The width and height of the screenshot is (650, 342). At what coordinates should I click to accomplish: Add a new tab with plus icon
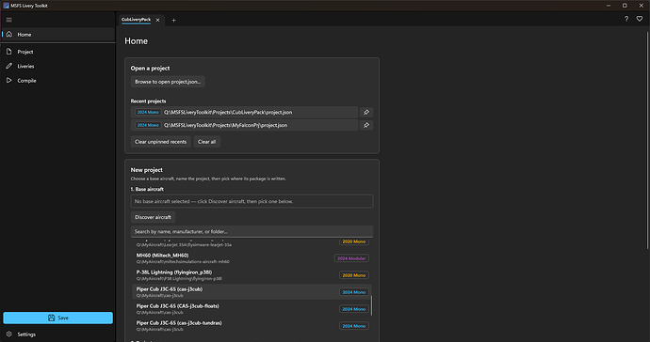click(x=173, y=21)
